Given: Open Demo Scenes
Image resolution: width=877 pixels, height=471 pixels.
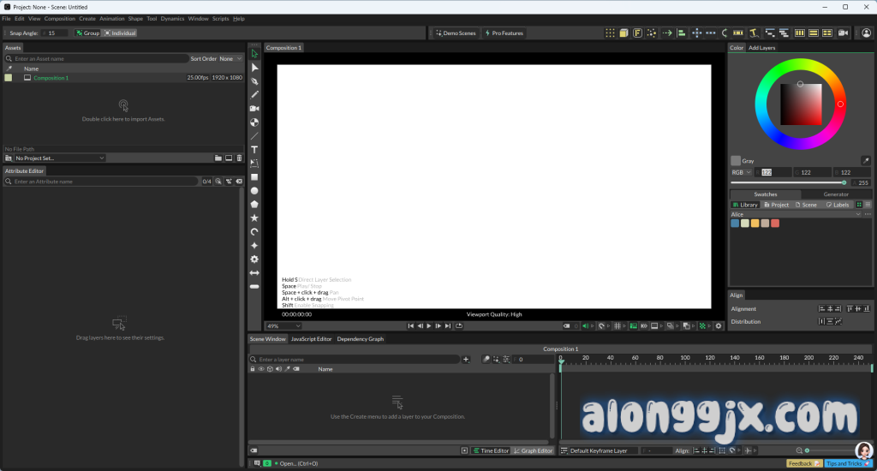Looking at the screenshot, I should tap(455, 33).
